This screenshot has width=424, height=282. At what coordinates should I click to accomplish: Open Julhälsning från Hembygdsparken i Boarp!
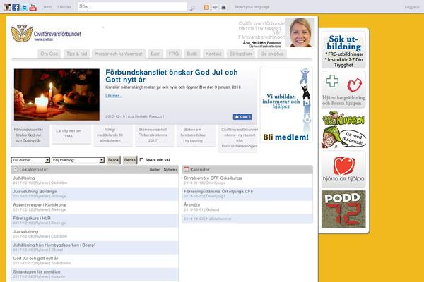pyautogui.click(x=95, y=247)
